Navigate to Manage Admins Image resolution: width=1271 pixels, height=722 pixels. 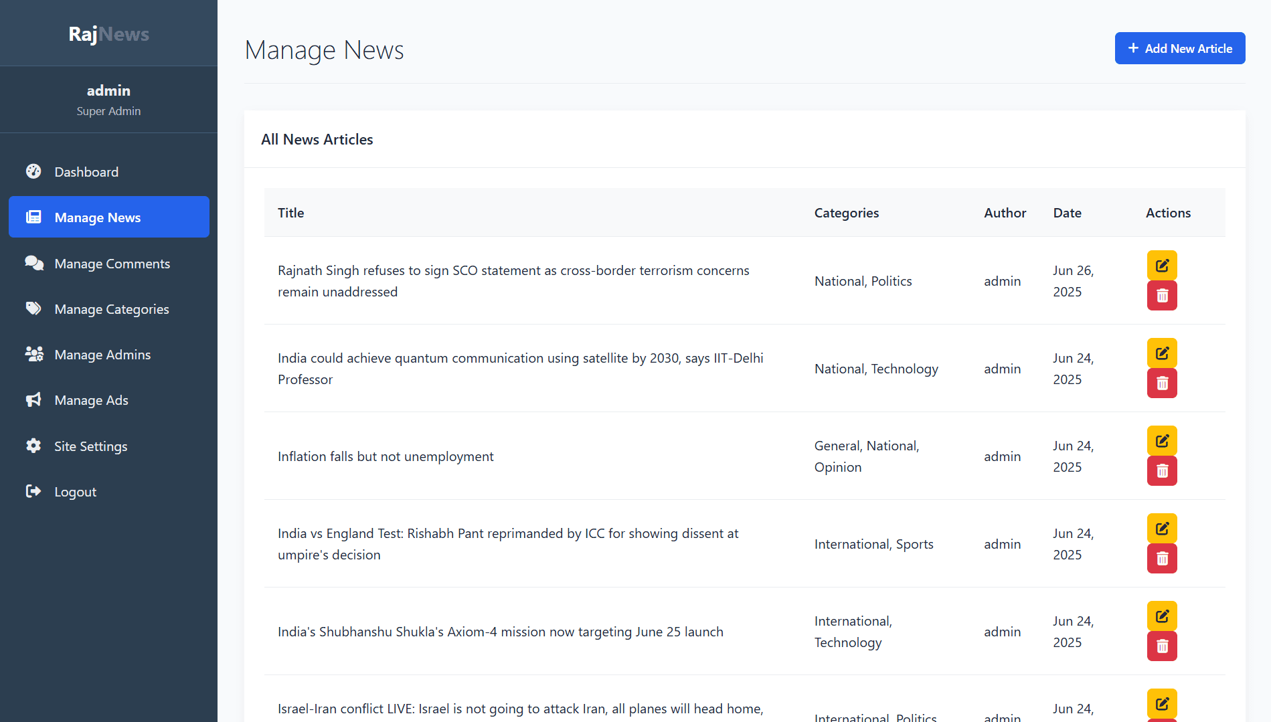[x=102, y=354]
